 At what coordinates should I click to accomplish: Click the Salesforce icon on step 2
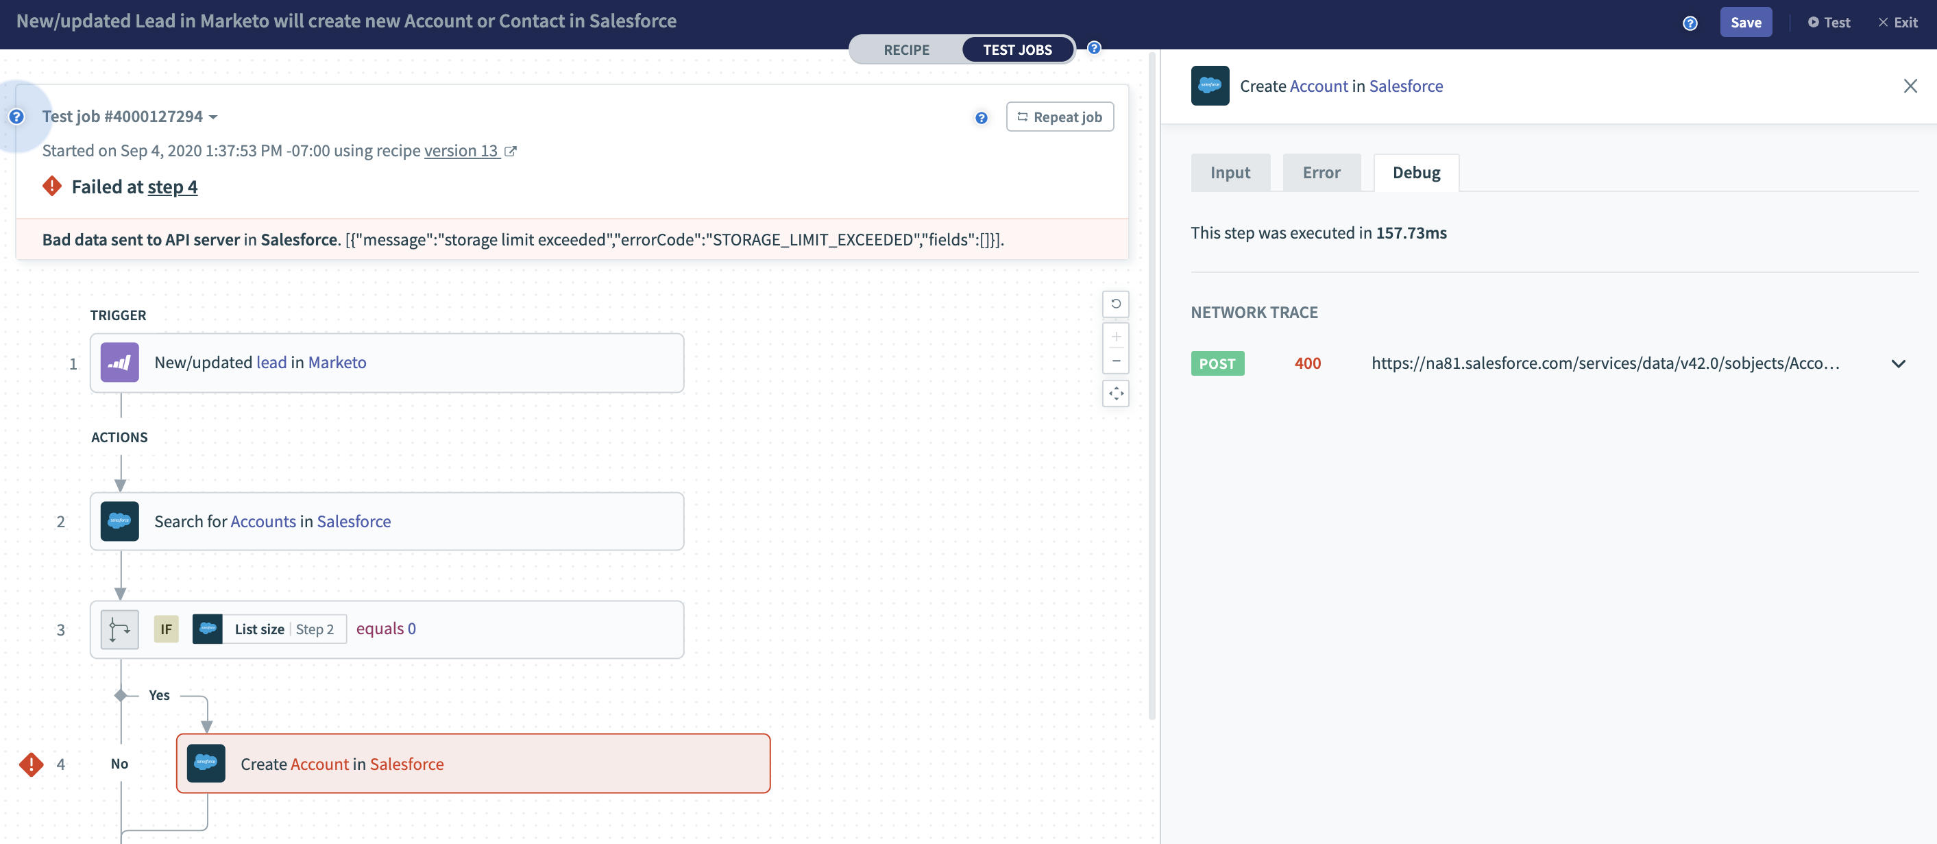(x=119, y=521)
